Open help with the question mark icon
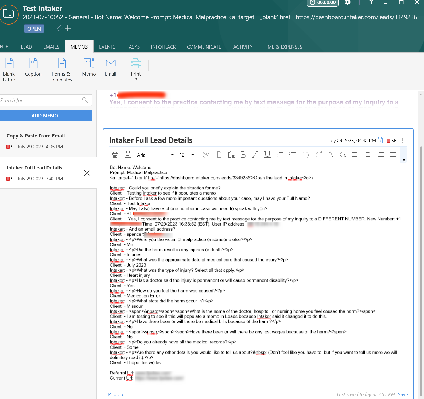The height and width of the screenshot is (399, 424). pyautogui.click(x=371, y=2)
